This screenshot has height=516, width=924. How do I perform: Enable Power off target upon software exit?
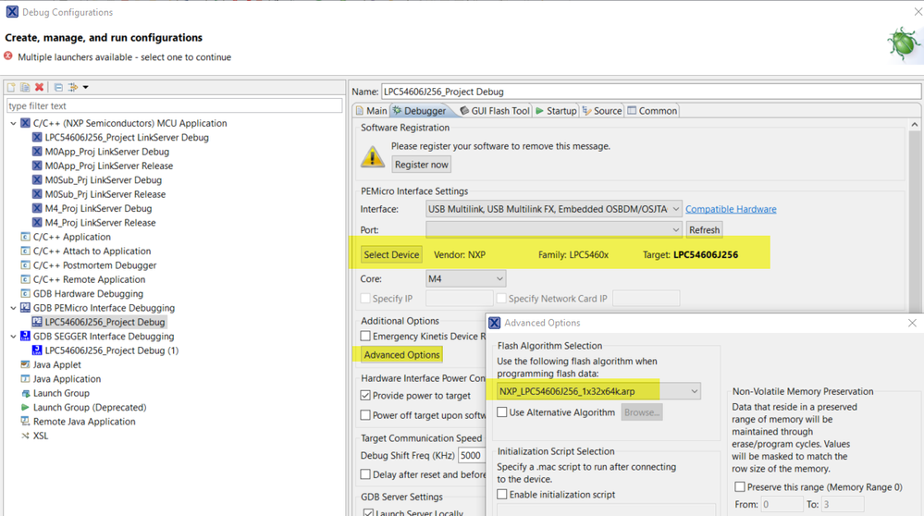click(x=366, y=415)
